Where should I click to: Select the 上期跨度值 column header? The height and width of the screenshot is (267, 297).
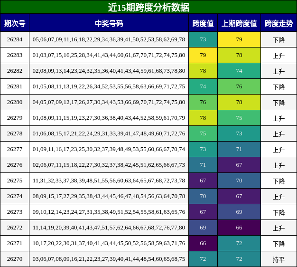[x=239, y=24]
